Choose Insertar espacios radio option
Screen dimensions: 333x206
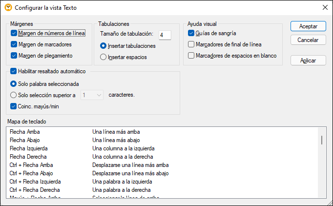pyautogui.click(x=103, y=57)
